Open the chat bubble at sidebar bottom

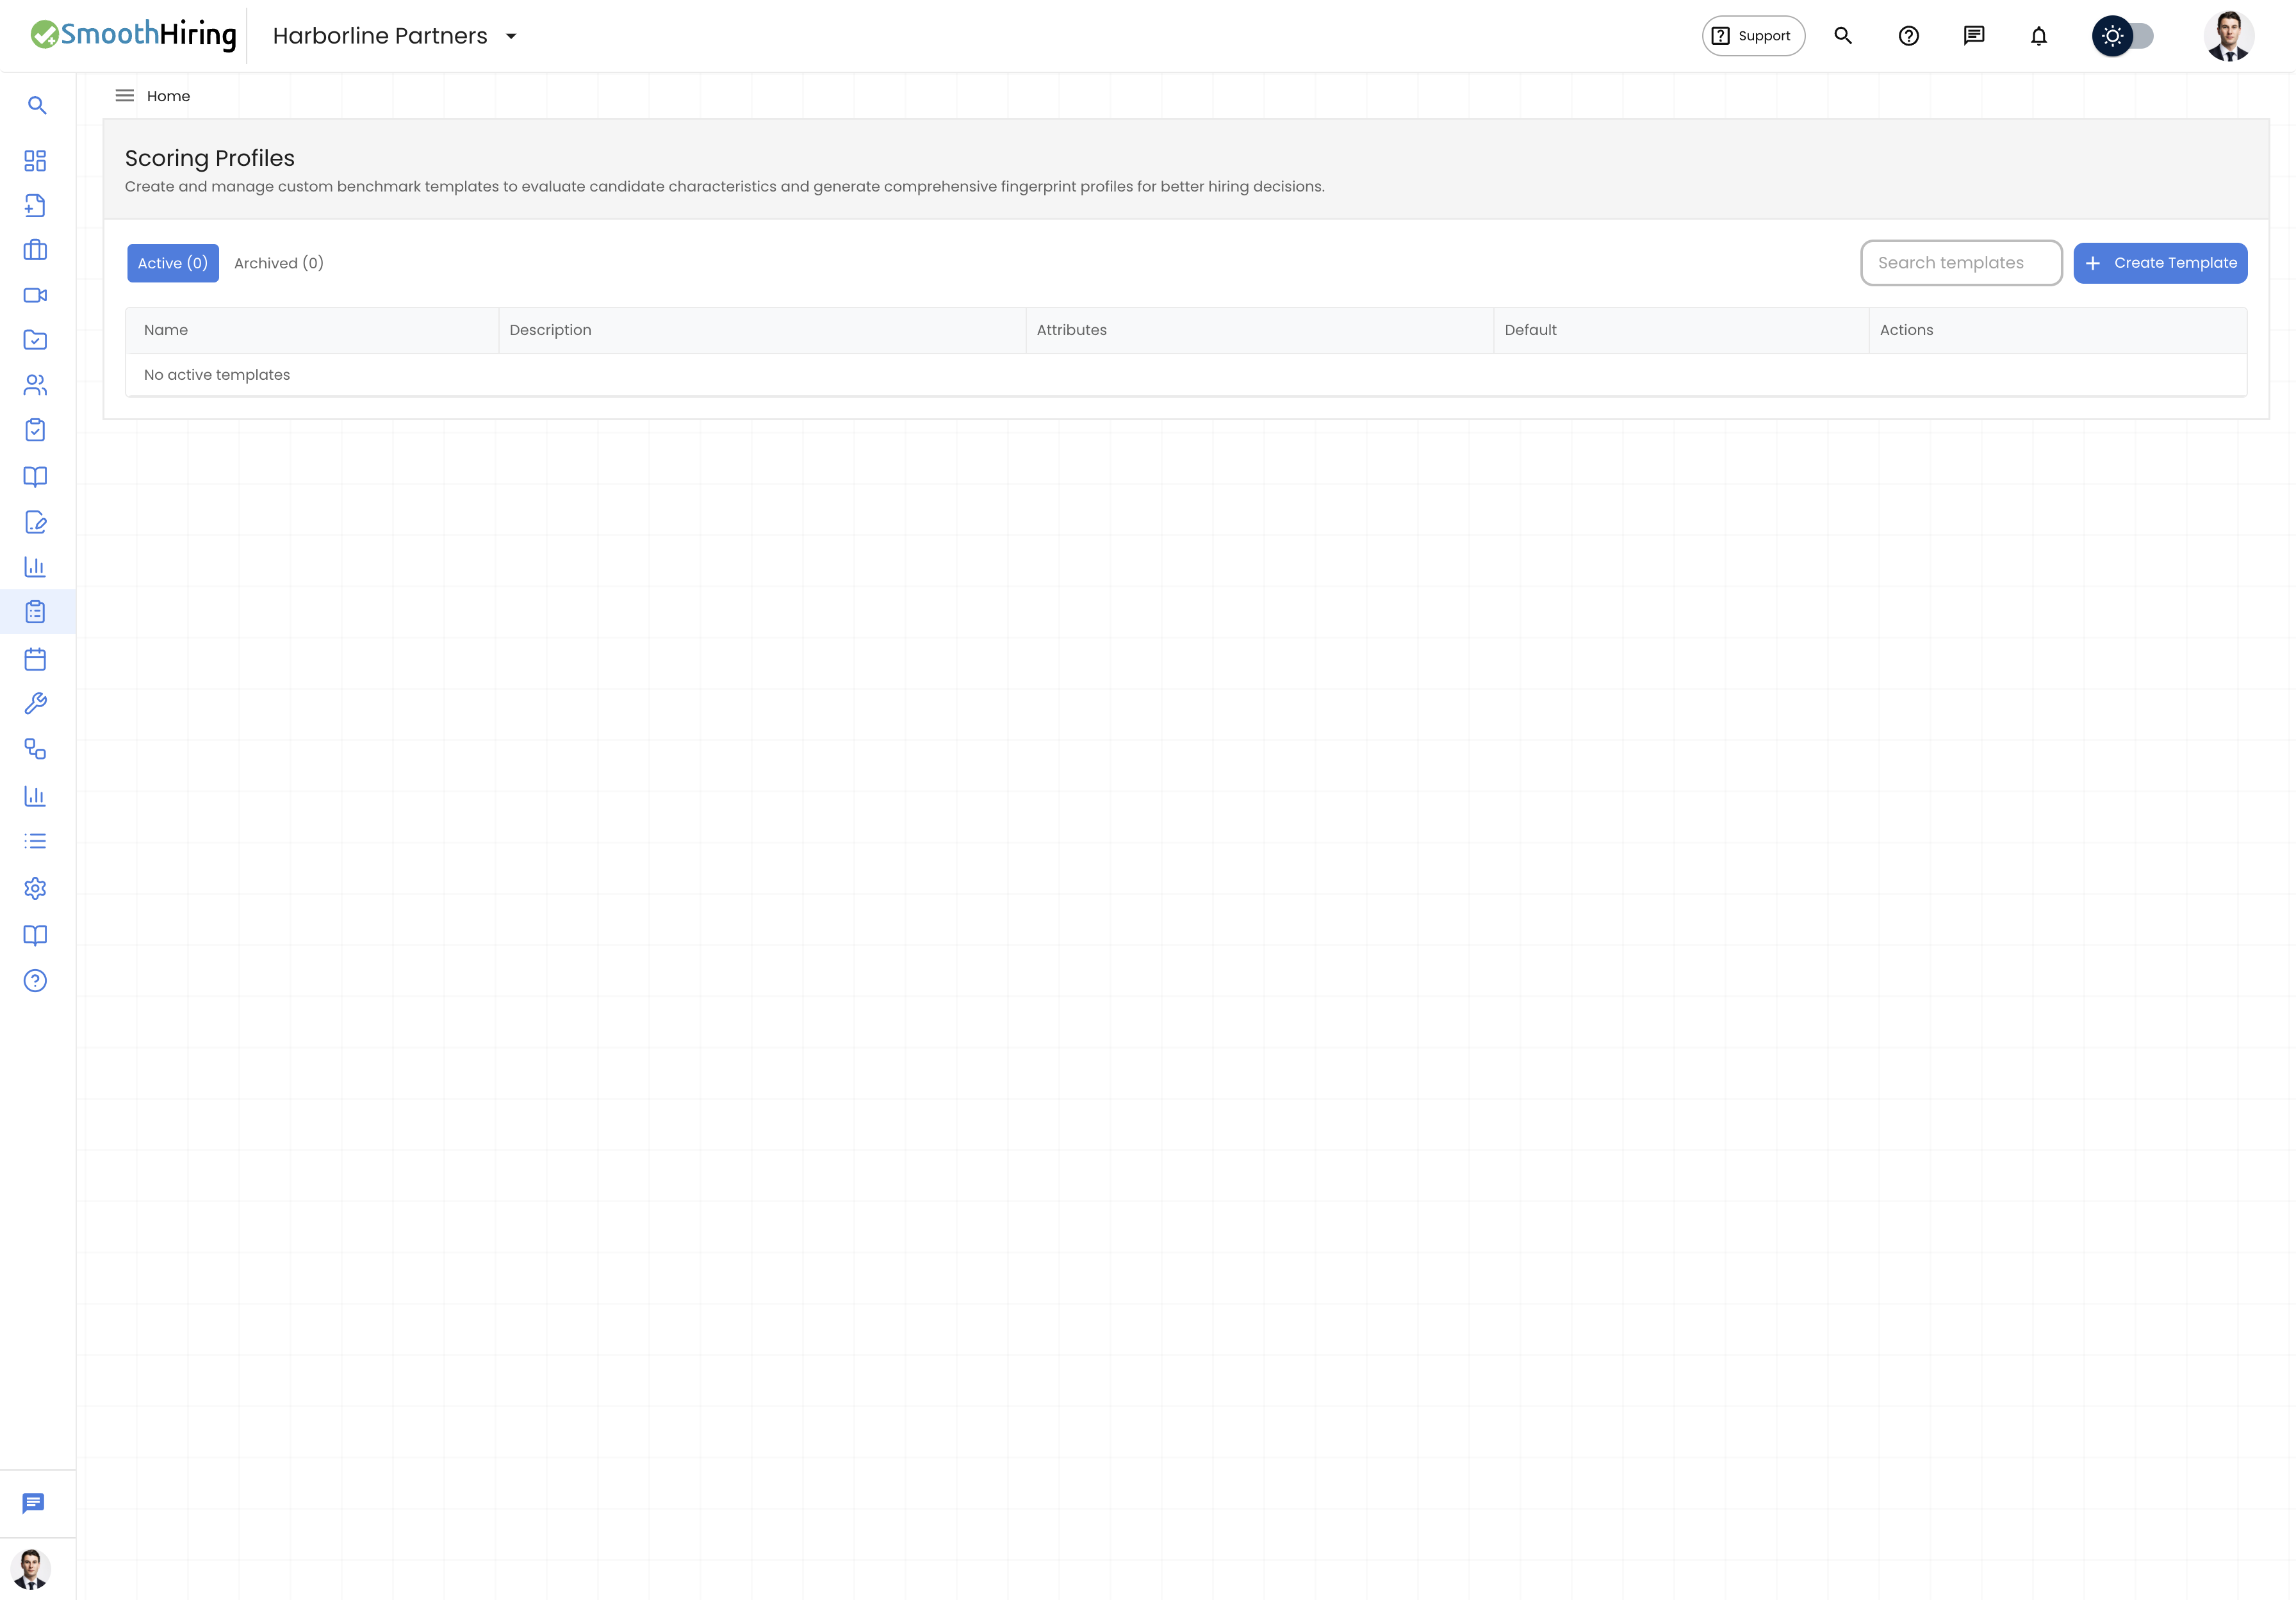tap(33, 1503)
